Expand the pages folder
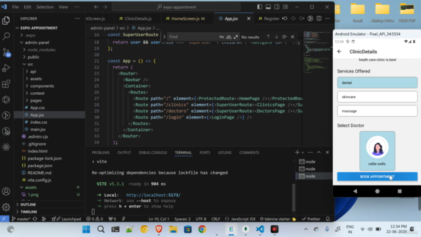421x237 pixels. pyautogui.click(x=36, y=101)
